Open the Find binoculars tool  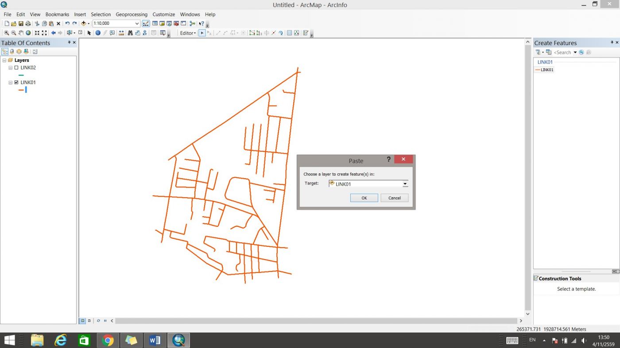pos(130,33)
